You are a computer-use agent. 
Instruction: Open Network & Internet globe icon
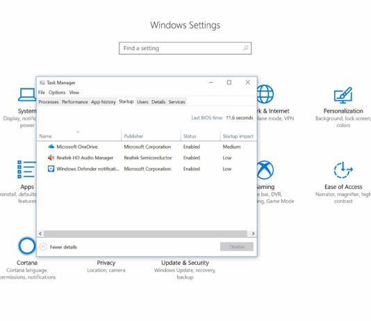[x=265, y=94]
